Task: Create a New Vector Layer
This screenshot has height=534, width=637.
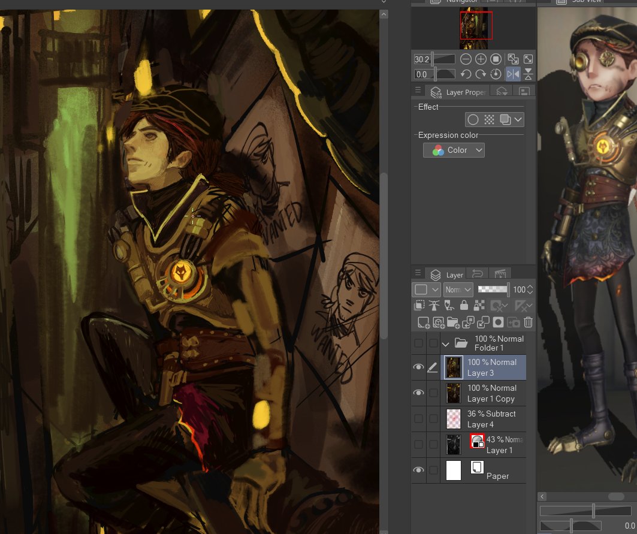Action: click(438, 322)
